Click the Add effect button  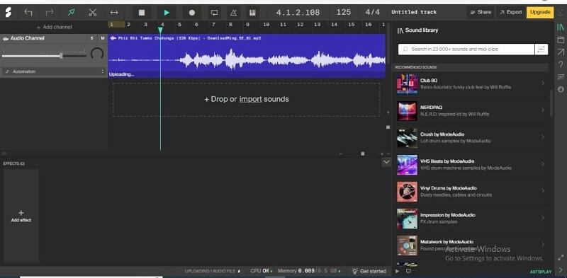[21, 216]
